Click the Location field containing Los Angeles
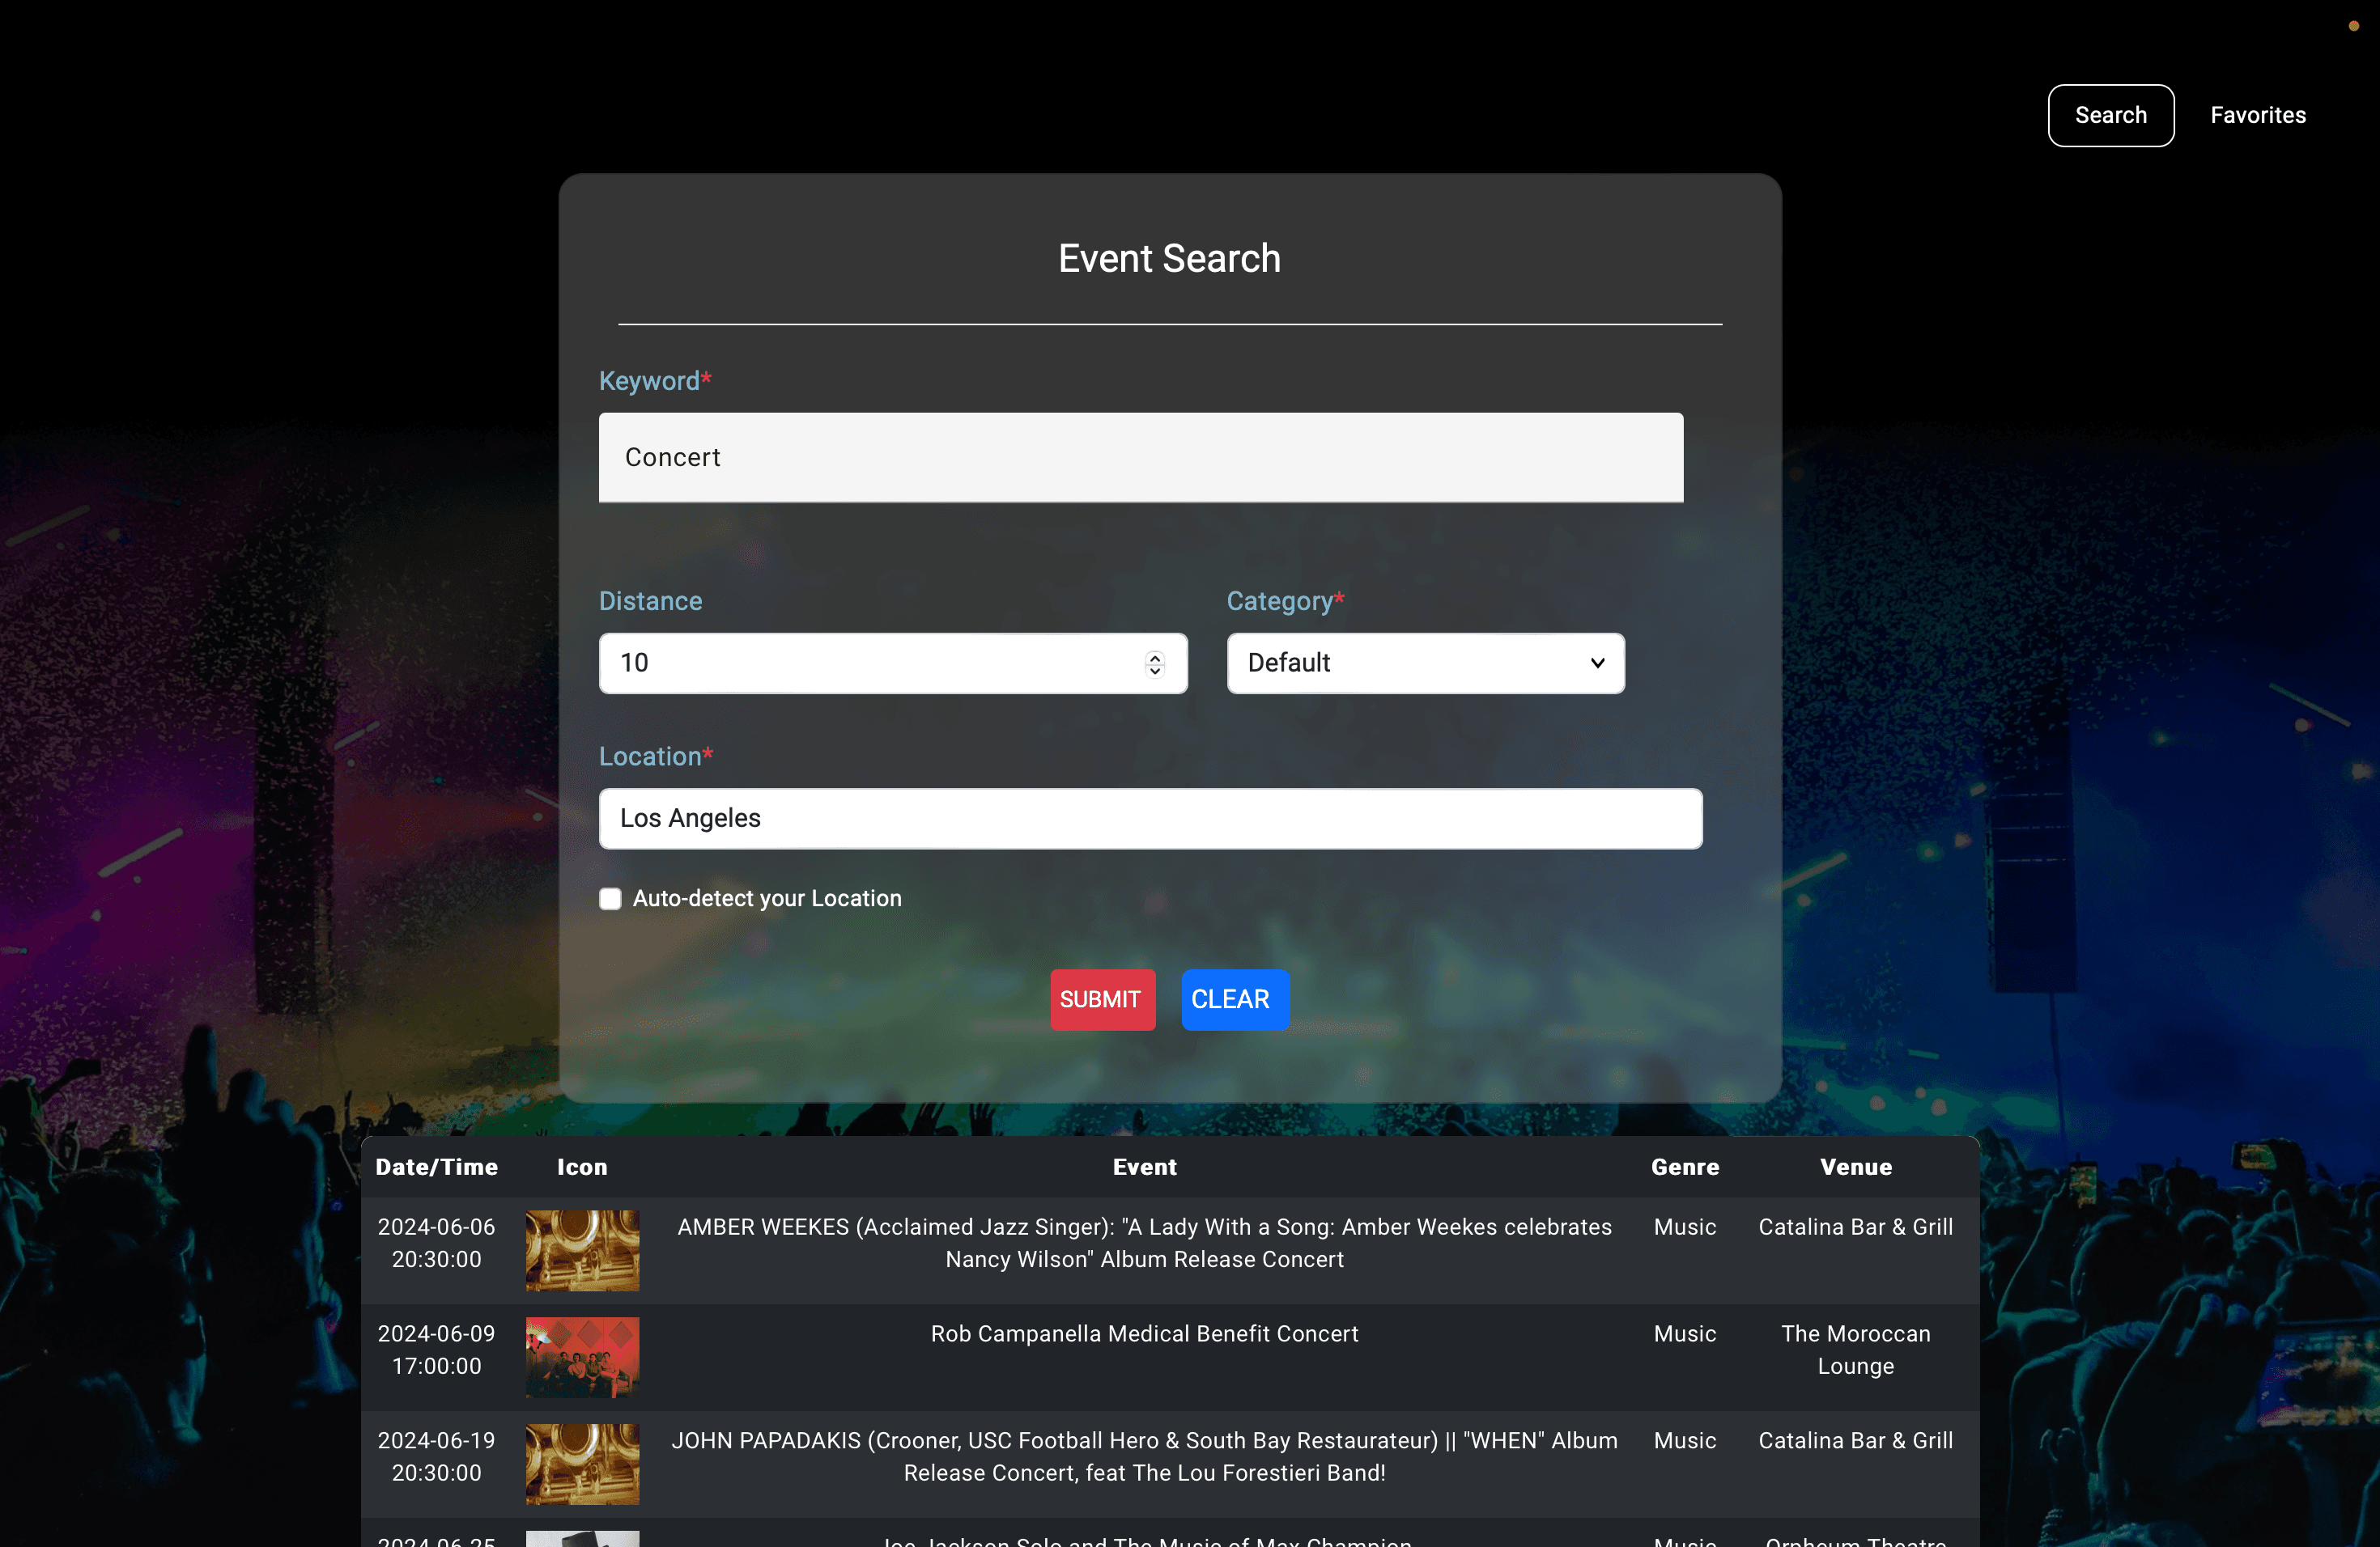2380x1547 pixels. click(1151, 819)
